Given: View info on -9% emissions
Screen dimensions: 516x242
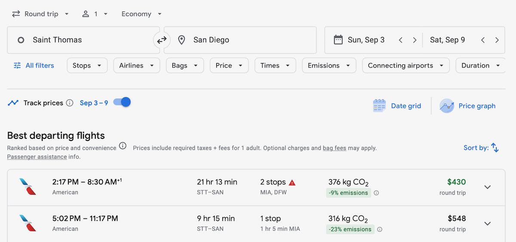Looking at the screenshot, I should coord(376,193).
